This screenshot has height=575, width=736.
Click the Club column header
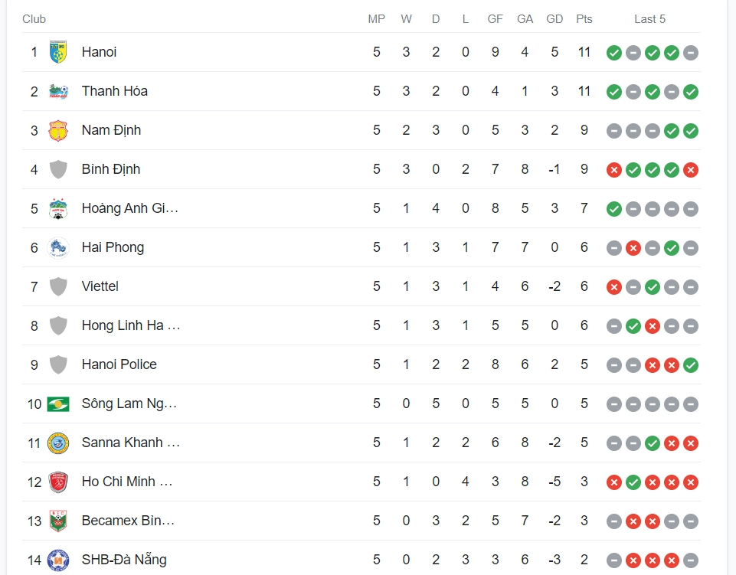tap(34, 19)
